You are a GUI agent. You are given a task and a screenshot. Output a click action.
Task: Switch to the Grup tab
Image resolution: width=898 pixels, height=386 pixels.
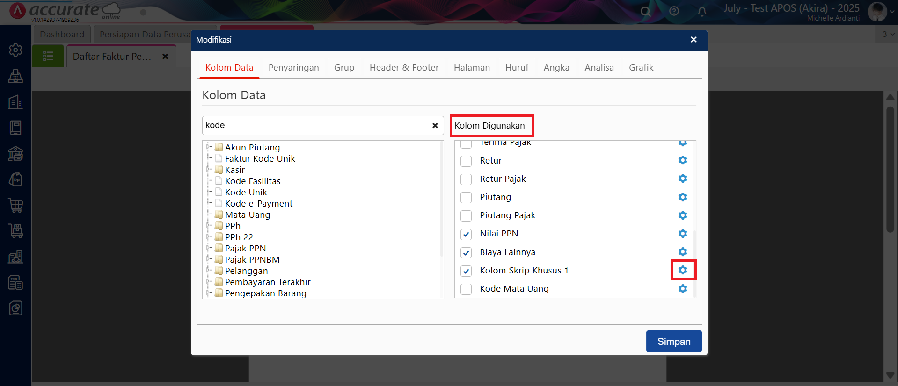[344, 68]
